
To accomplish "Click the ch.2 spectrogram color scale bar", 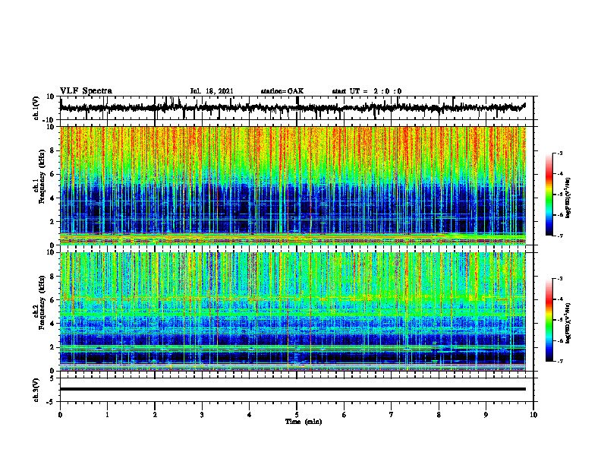I will click(549, 320).
